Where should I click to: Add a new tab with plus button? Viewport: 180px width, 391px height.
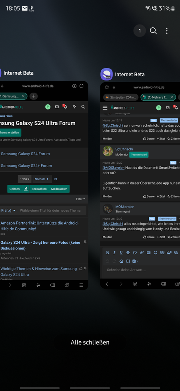click(x=34, y=96)
